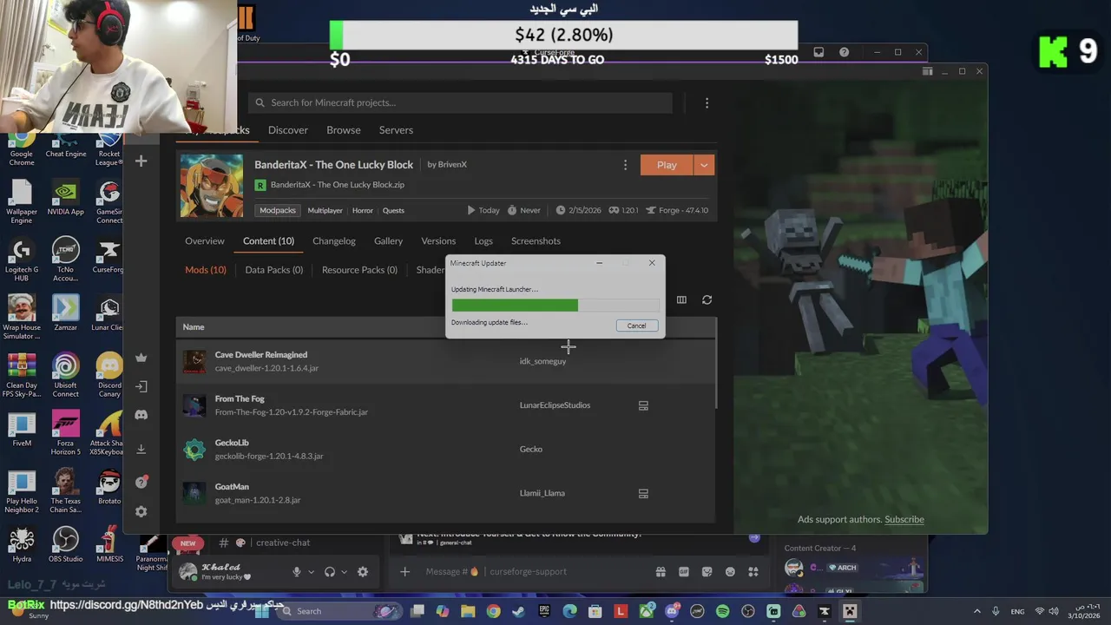Deafen headphones in Discord user panel
Screen dimensions: 1111x625
point(329,572)
